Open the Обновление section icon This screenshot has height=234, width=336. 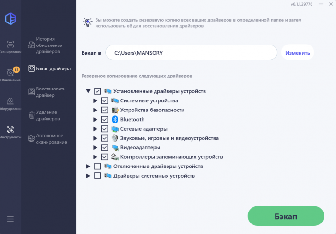pyautogui.click(x=11, y=73)
